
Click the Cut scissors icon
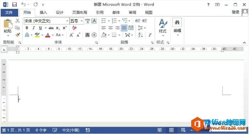point(17,21)
